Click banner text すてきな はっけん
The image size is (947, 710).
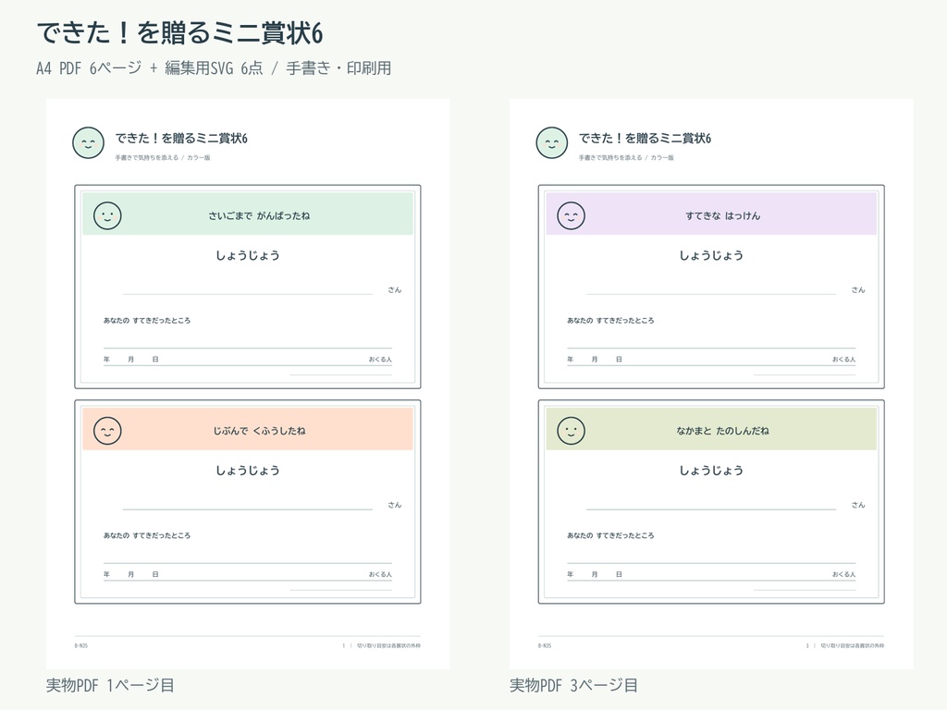(x=723, y=215)
